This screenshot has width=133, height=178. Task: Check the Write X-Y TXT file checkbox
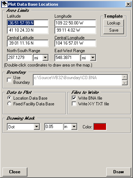click(74, 104)
